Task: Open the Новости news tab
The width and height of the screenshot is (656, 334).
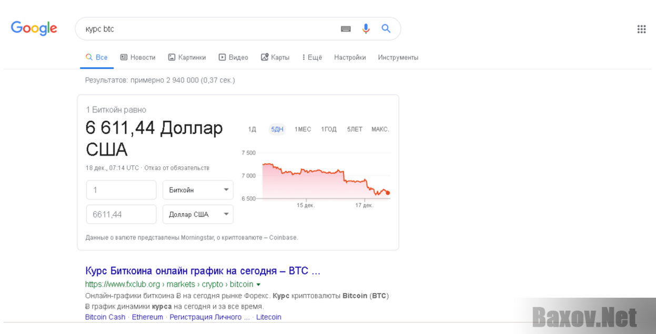Action: pos(138,57)
